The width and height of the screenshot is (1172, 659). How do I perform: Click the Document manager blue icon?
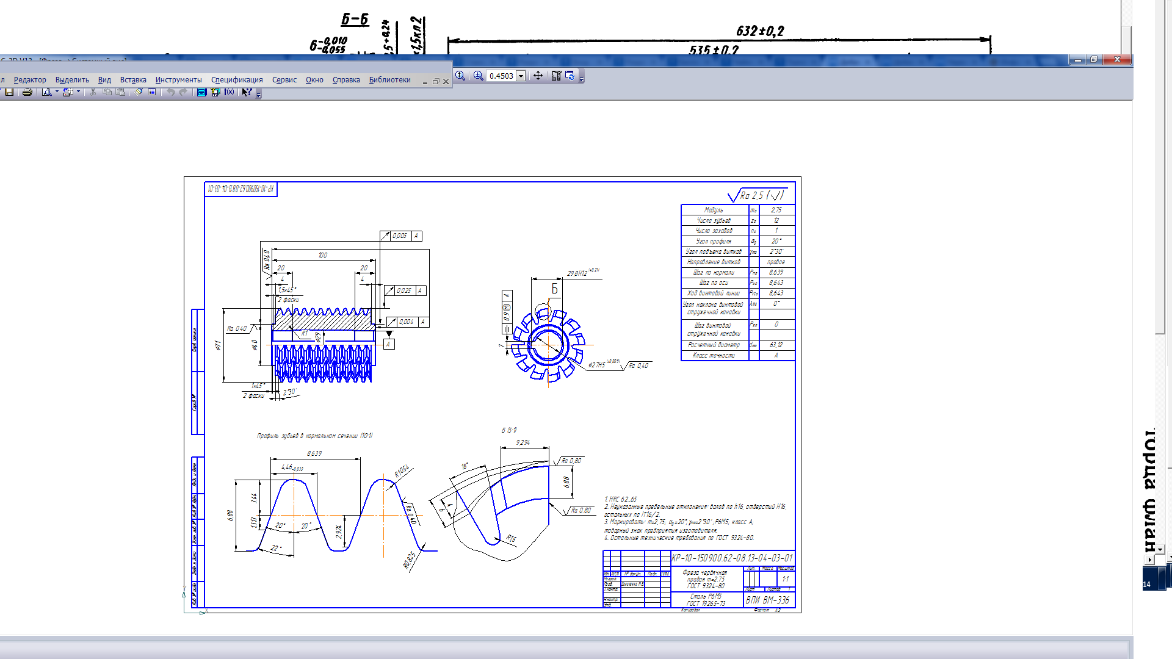point(201,92)
